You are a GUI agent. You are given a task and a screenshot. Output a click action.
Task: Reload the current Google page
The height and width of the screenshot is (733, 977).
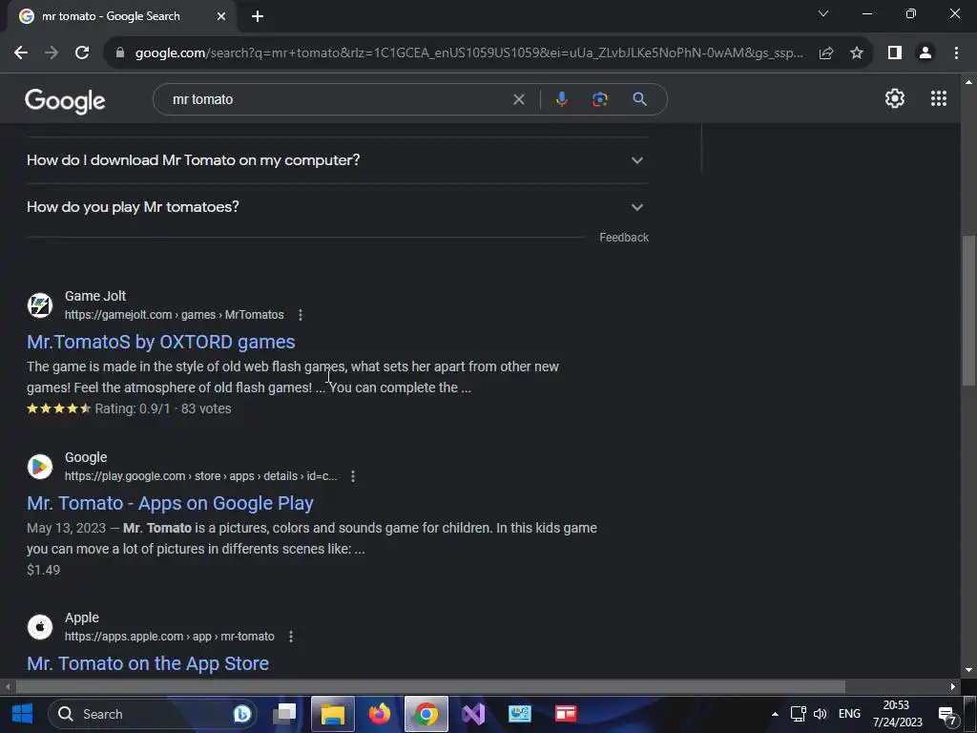click(82, 53)
